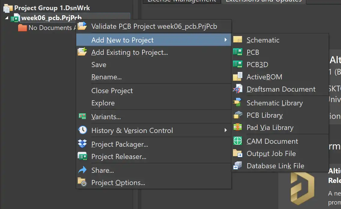The height and width of the screenshot is (209, 341).
Task: Choose Output Job File entry
Action: [x=271, y=154]
